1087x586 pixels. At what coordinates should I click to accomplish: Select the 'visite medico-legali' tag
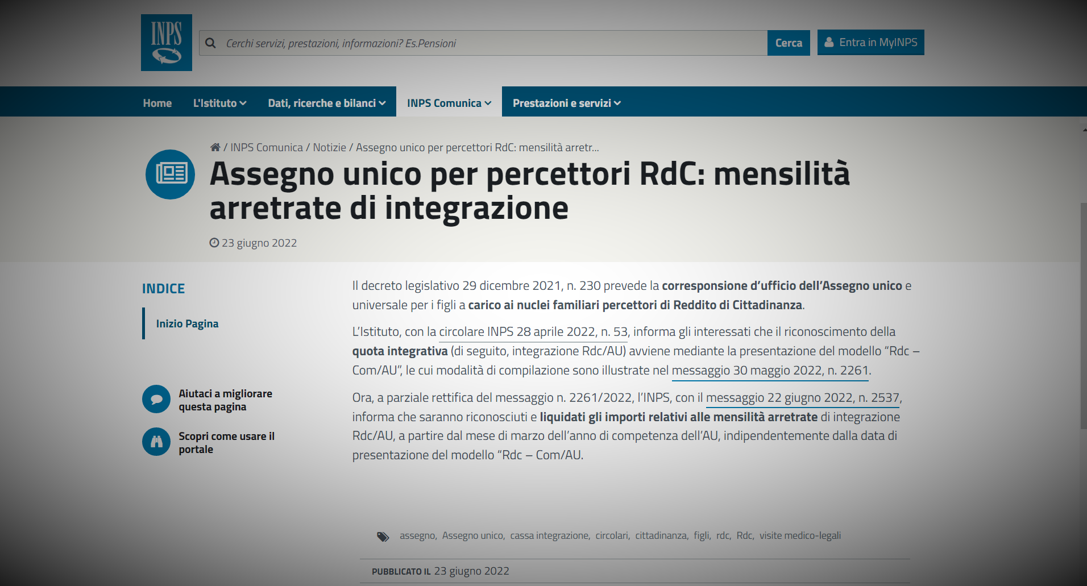(800, 535)
